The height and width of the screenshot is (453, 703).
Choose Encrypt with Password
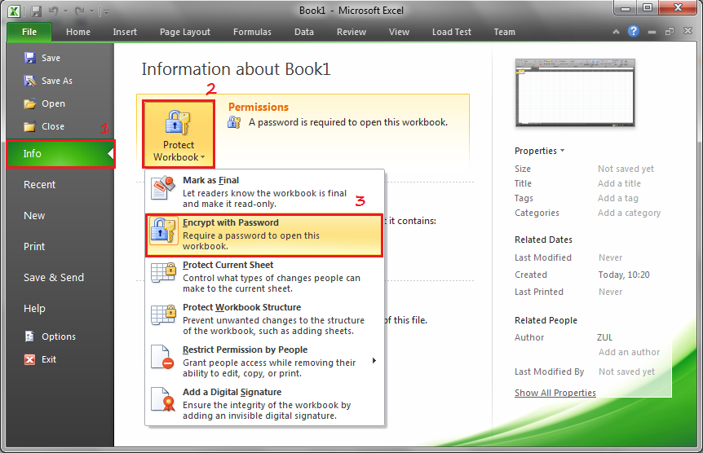tap(264, 235)
